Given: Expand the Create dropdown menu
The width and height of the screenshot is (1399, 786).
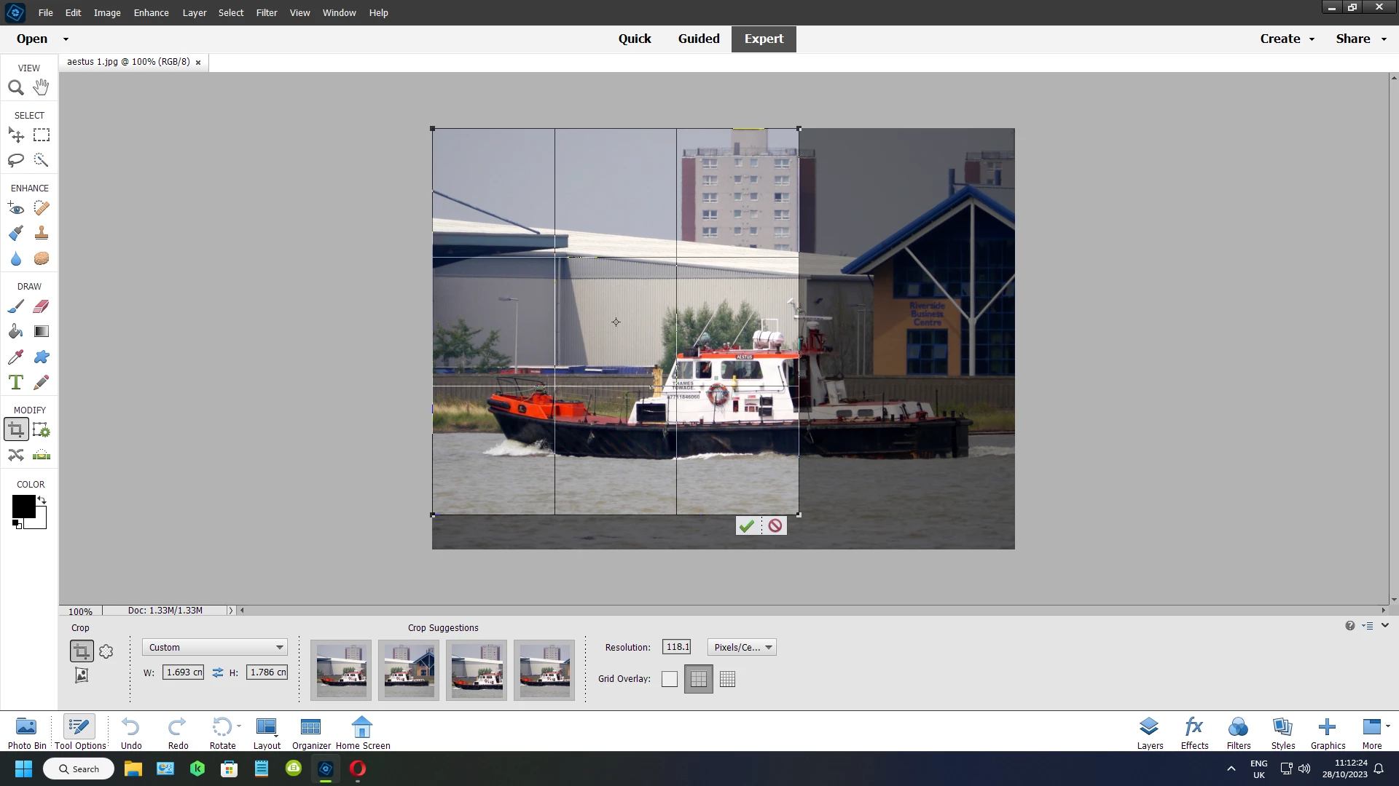Looking at the screenshot, I should 1288,39.
